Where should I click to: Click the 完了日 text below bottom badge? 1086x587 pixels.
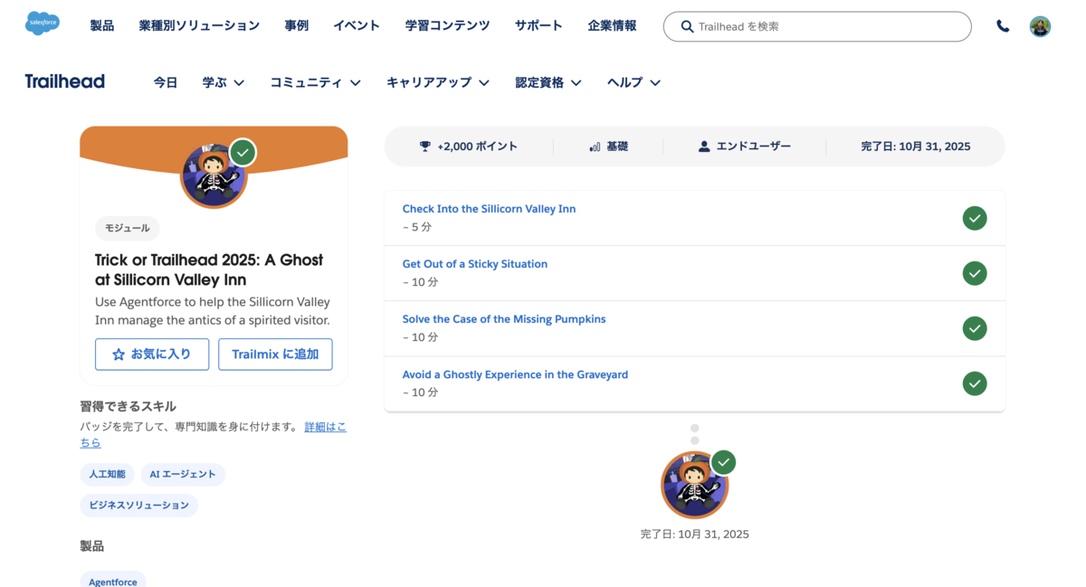coord(694,535)
